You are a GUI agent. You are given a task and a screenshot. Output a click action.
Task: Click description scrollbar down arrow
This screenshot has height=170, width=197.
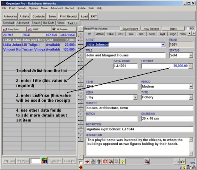(191, 153)
